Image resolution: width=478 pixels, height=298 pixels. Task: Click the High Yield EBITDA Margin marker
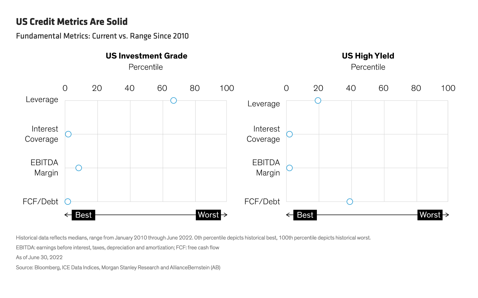tap(290, 168)
